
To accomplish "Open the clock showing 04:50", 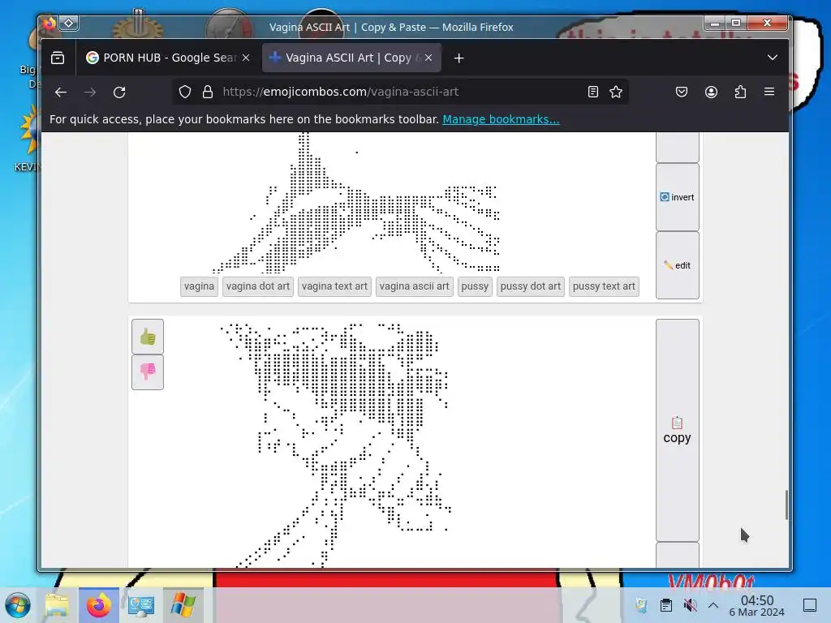I will tap(757, 605).
